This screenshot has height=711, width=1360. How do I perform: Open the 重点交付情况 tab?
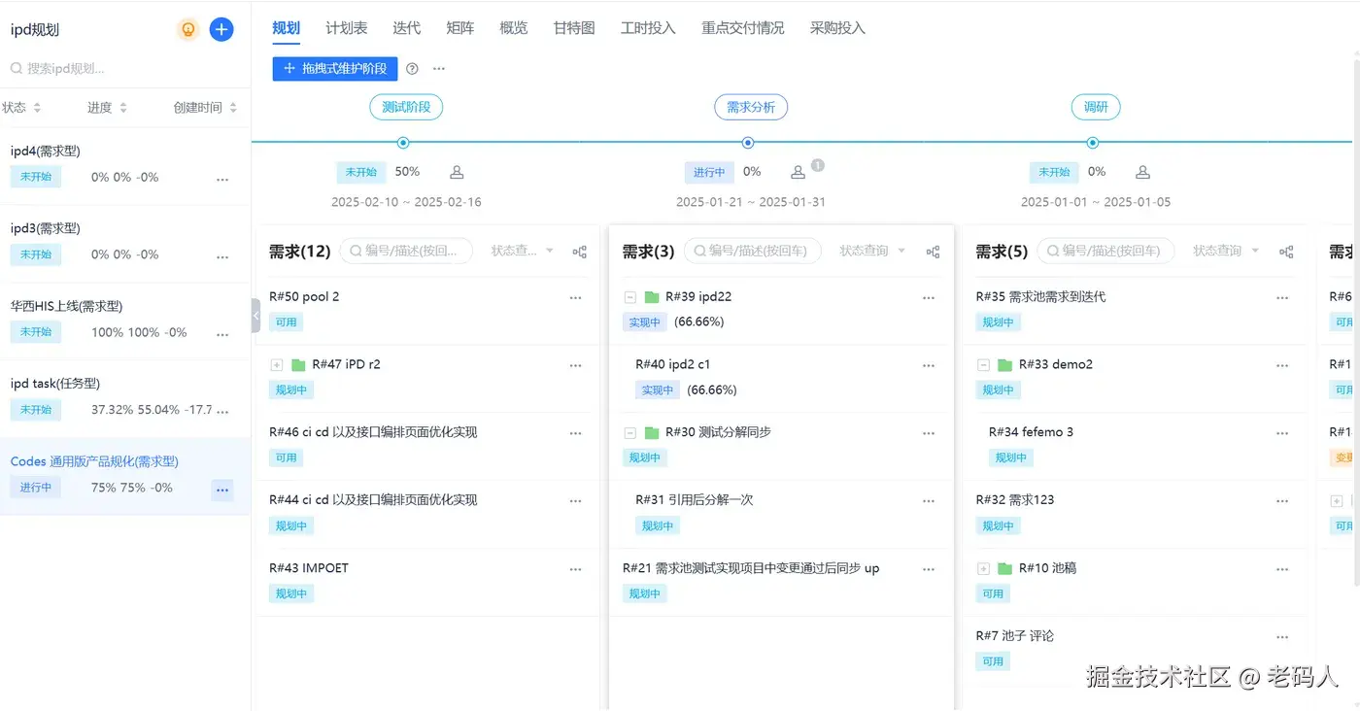pyautogui.click(x=743, y=28)
